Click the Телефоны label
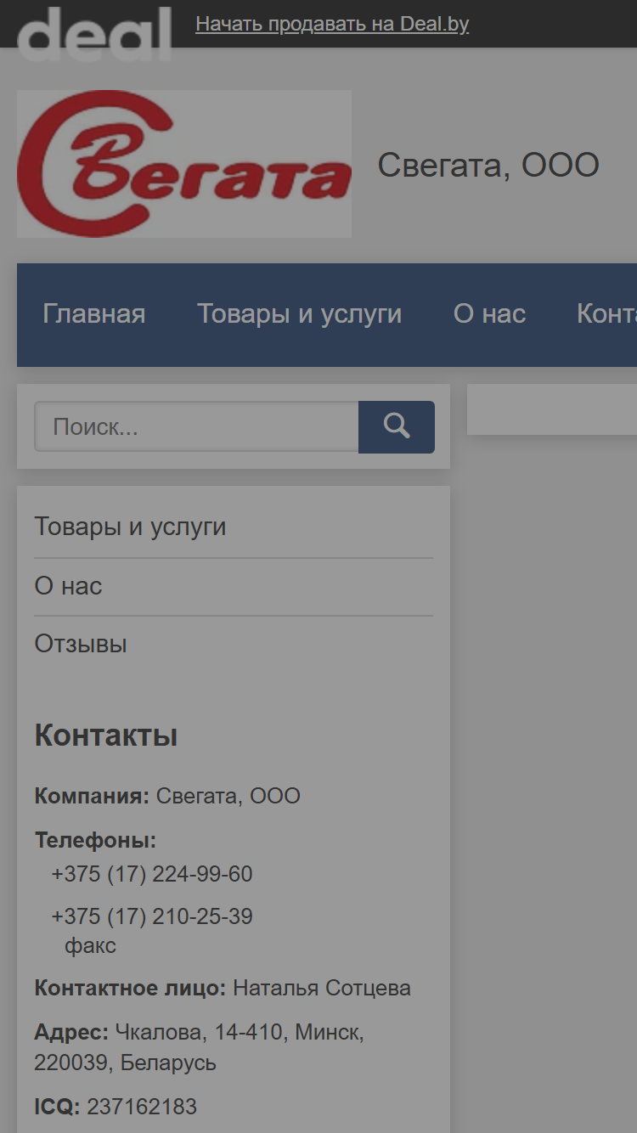Screen dimensions: 637x1133 [x=95, y=841]
